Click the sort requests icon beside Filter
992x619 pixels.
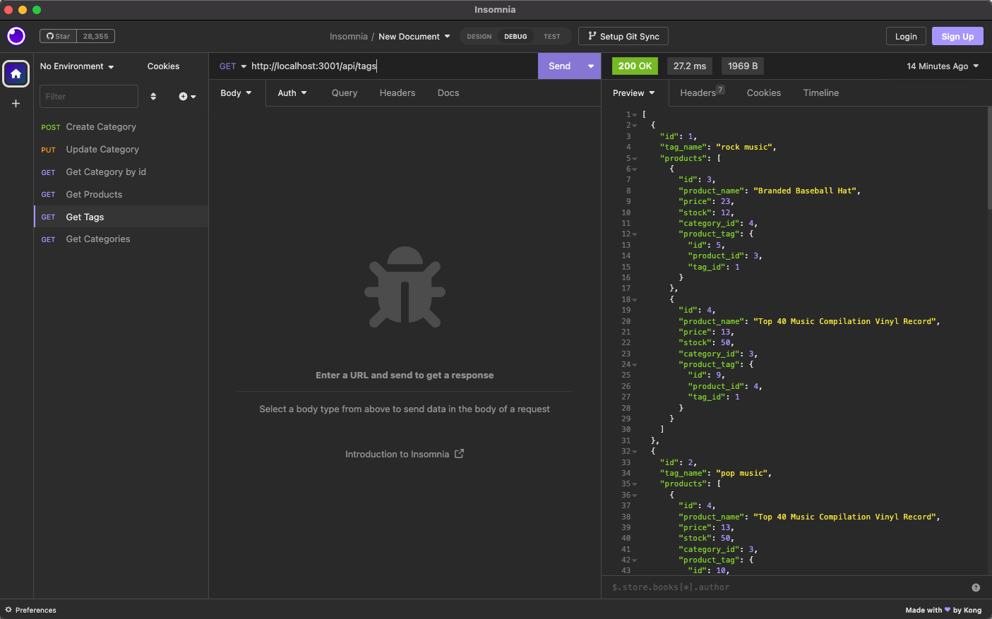coord(153,96)
